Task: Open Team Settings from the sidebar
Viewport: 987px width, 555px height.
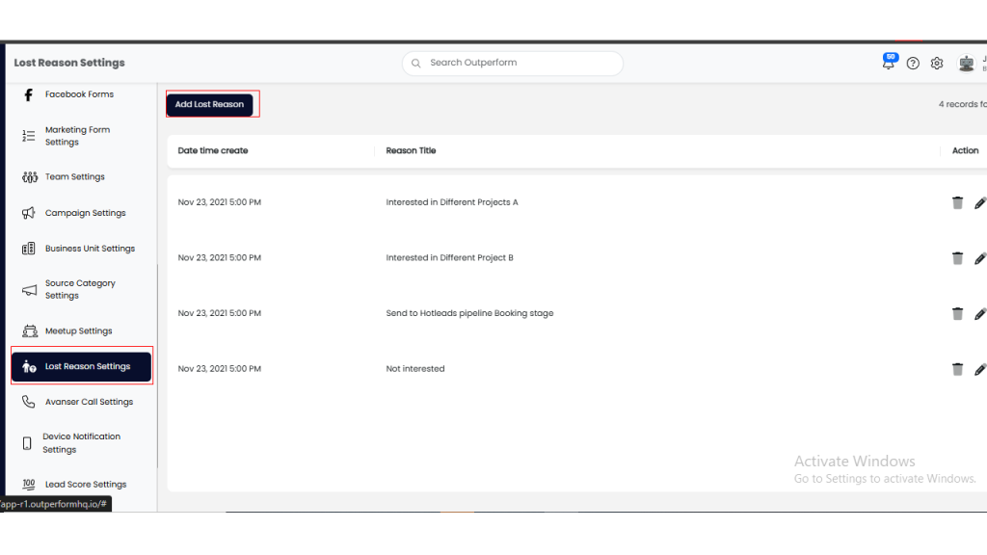Action: tap(74, 177)
